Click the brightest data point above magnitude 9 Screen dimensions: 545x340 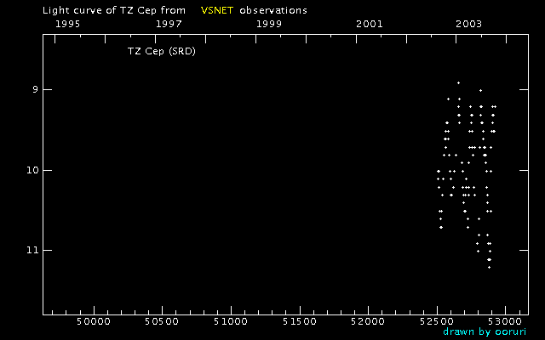[458, 82]
